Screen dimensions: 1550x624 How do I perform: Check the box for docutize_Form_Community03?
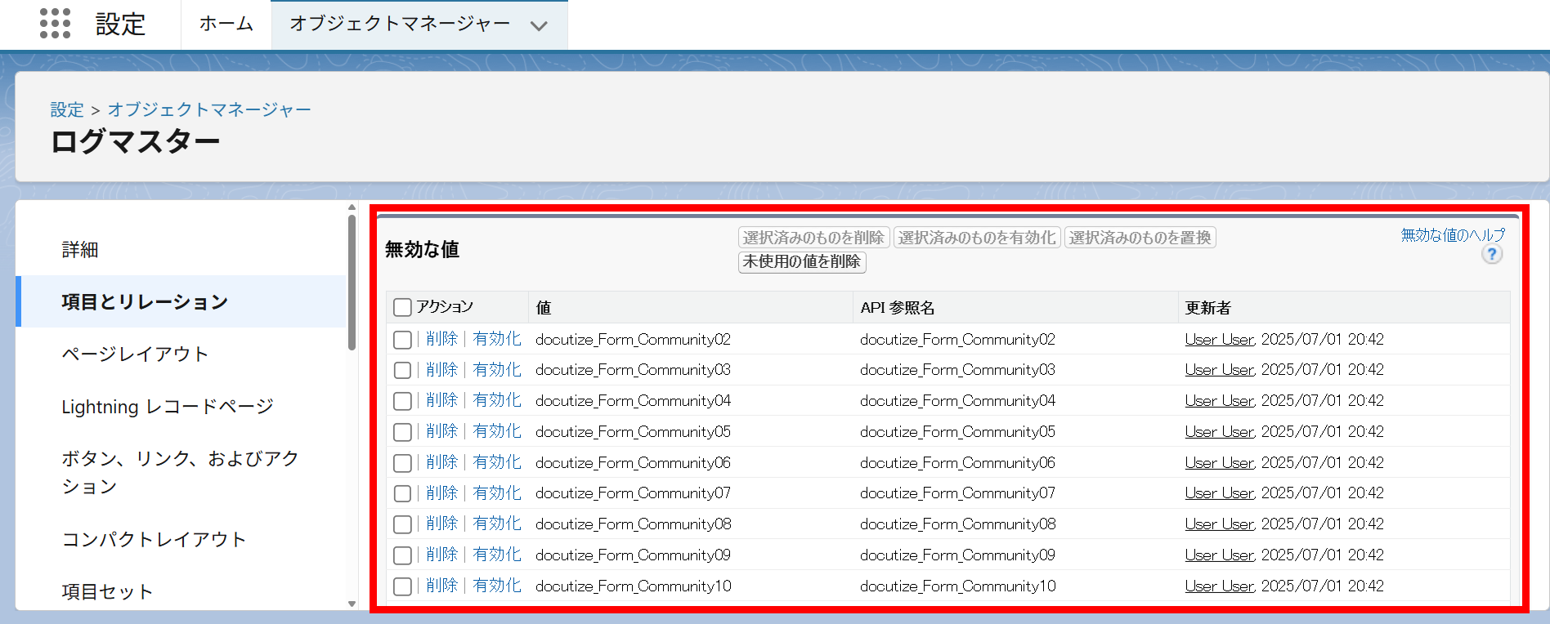(x=402, y=370)
